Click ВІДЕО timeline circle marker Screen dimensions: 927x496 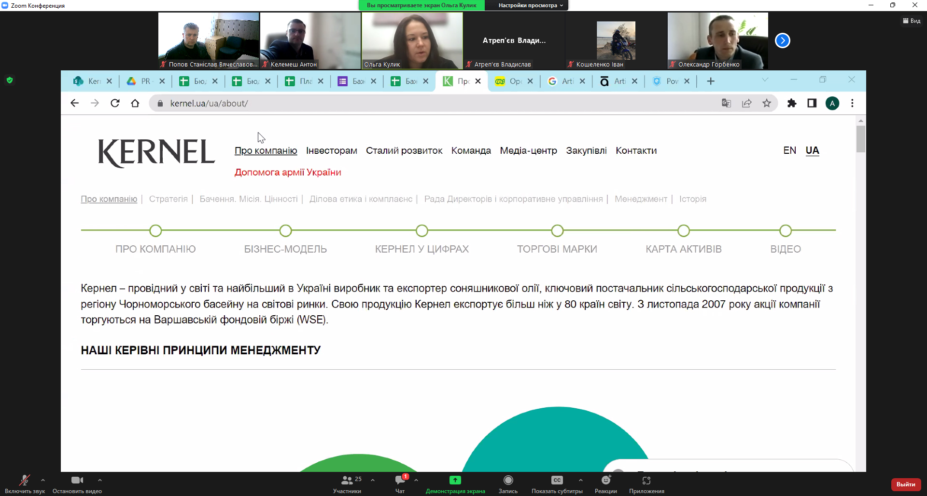[x=786, y=231]
